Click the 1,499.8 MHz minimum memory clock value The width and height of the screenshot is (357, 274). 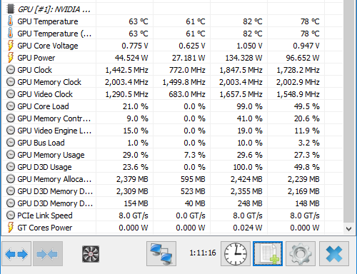[183, 82]
